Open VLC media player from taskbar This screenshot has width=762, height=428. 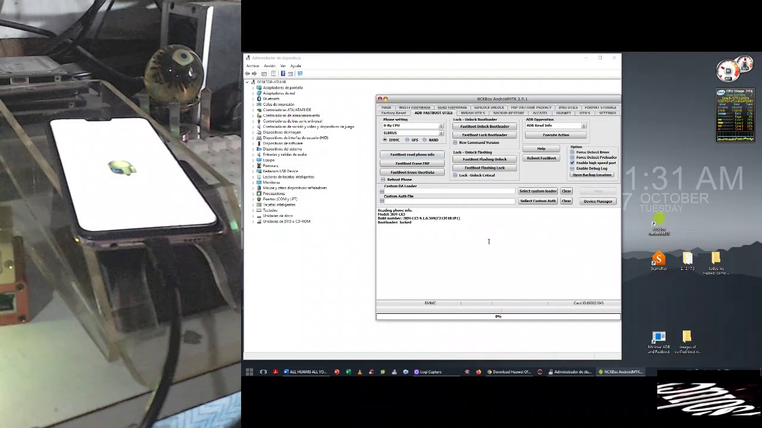360,372
